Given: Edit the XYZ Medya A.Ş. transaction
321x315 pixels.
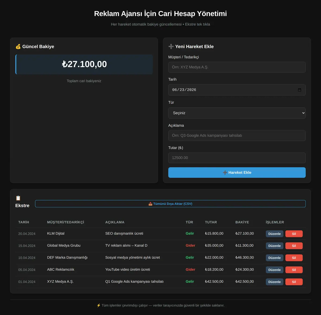Looking at the screenshot, I should [274, 282].
